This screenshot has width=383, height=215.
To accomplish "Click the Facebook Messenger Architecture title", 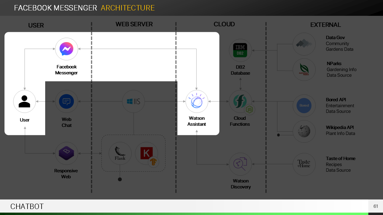I will (x=84, y=8).
